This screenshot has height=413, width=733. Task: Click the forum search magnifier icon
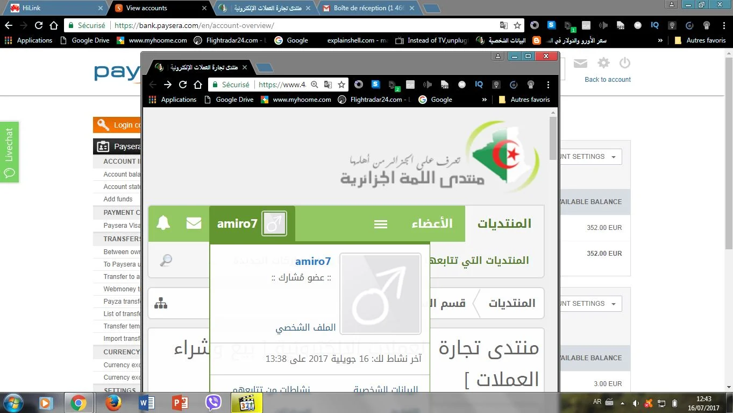tap(166, 261)
